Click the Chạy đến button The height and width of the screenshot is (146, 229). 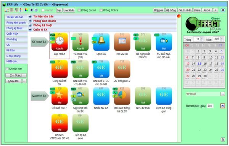(14, 81)
